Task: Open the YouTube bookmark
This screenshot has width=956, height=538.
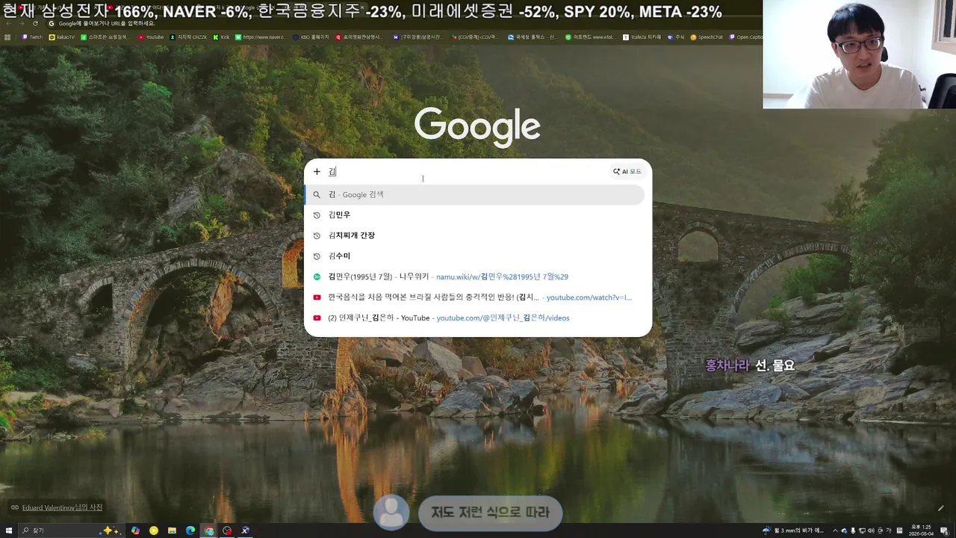Action: pyautogui.click(x=151, y=37)
